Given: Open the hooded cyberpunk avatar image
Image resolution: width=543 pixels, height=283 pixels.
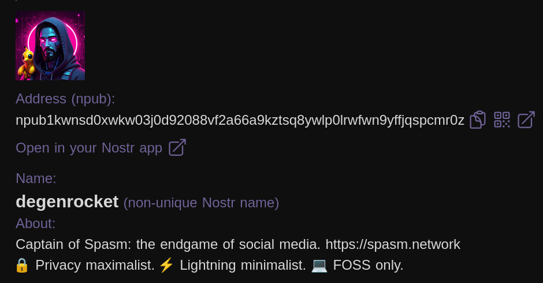Looking at the screenshot, I should (50, 46).
